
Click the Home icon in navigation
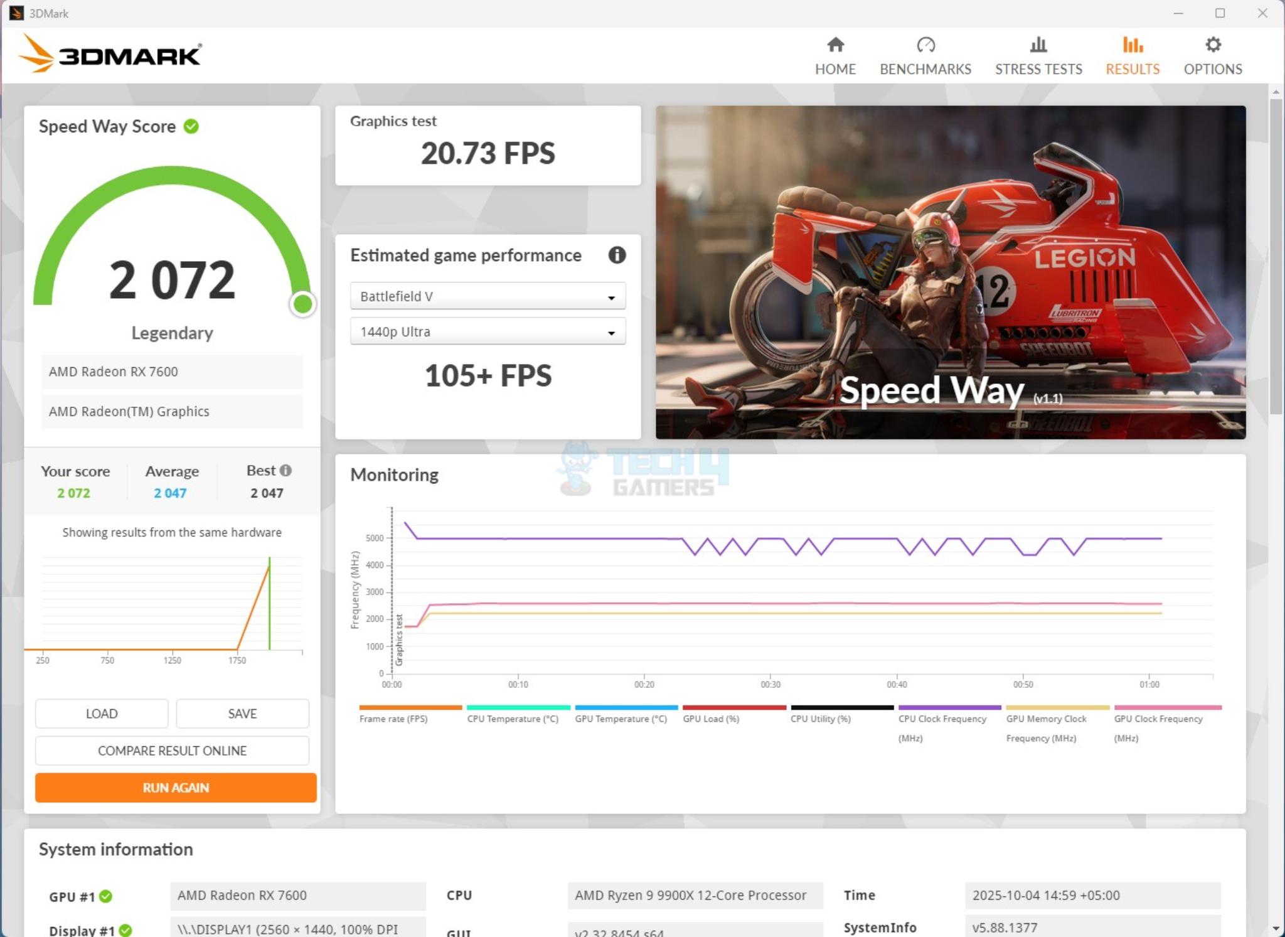[835, 45]
